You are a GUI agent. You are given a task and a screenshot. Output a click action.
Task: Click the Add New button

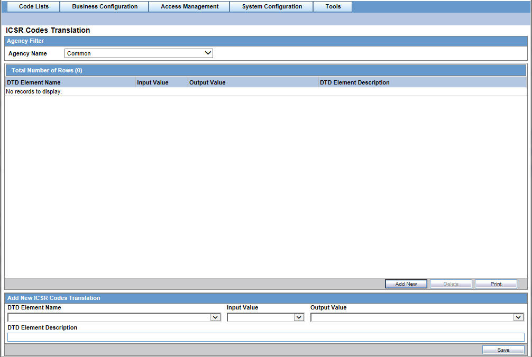(x=406, y=284)
